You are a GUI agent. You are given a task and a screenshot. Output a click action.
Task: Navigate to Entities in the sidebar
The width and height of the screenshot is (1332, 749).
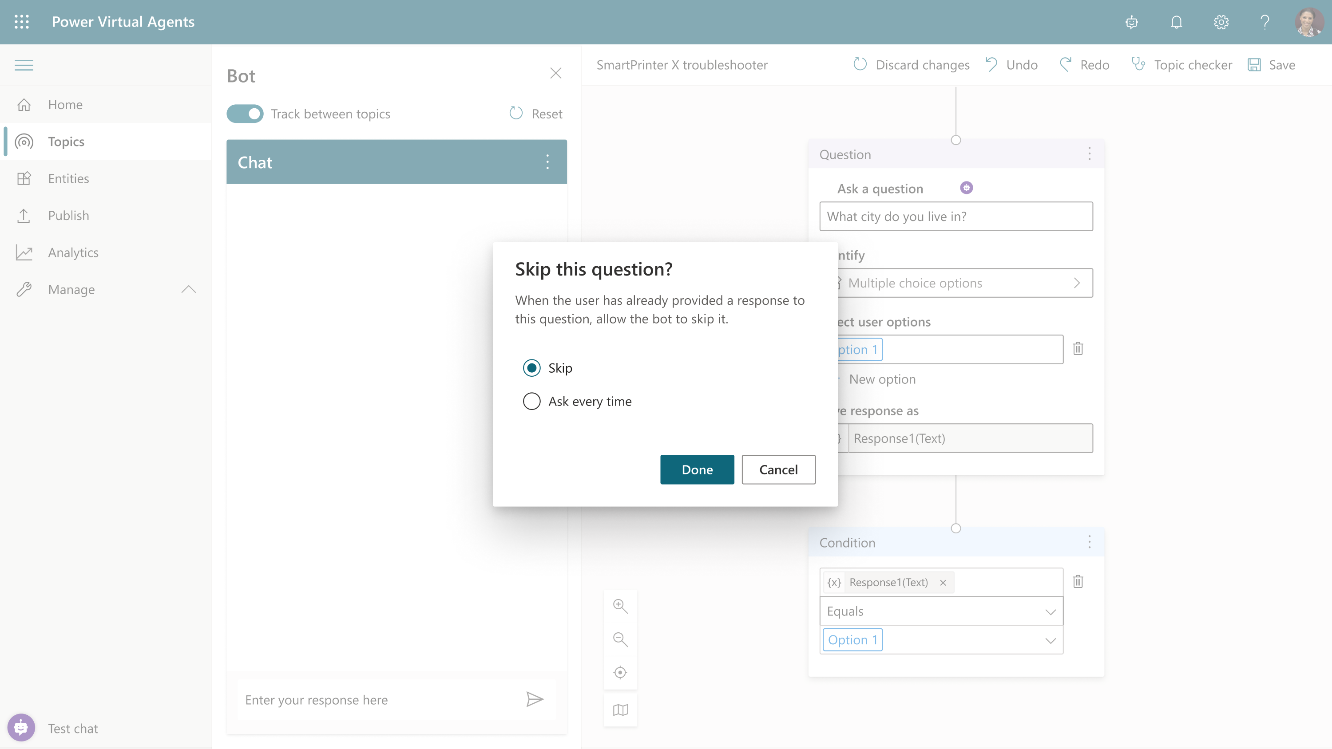coord(68,178)
